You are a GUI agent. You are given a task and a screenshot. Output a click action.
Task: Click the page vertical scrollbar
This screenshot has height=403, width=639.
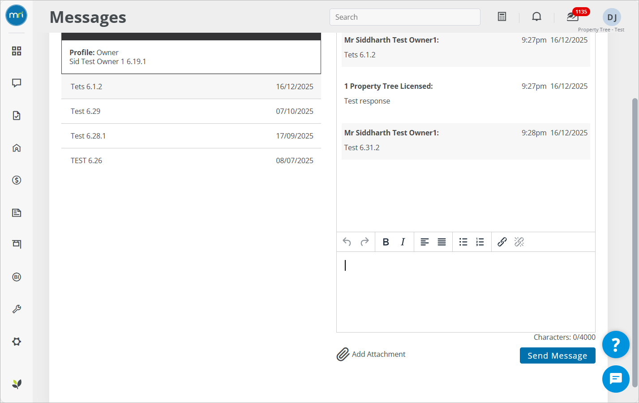coord(635,242)
